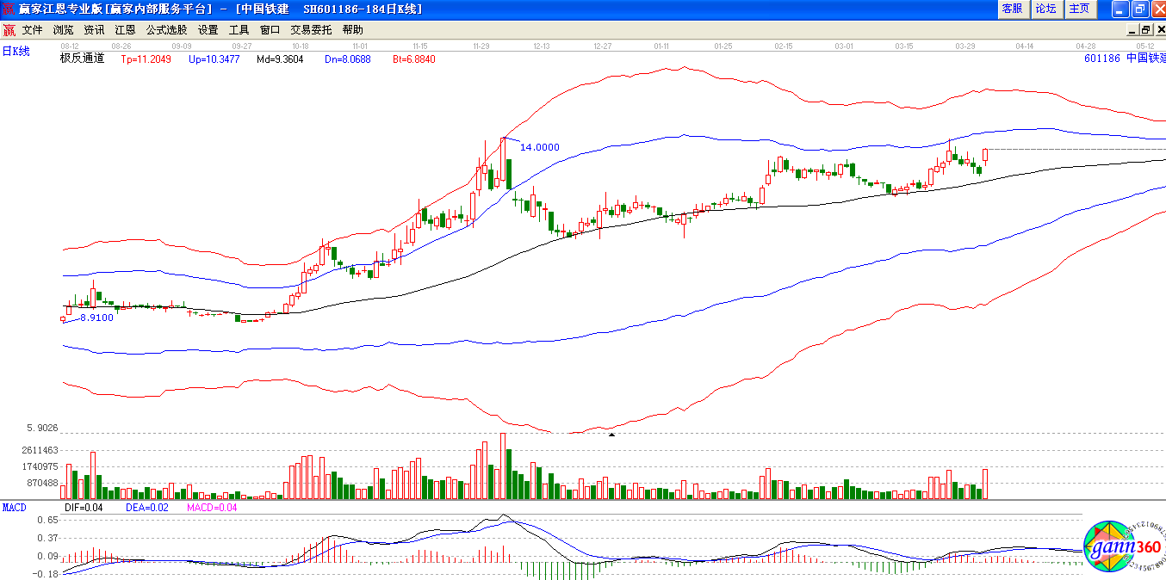The width and height of the screenshot is (1166, 580).
Task: Click the Up=10.3477 value
Action: [214, 59]
